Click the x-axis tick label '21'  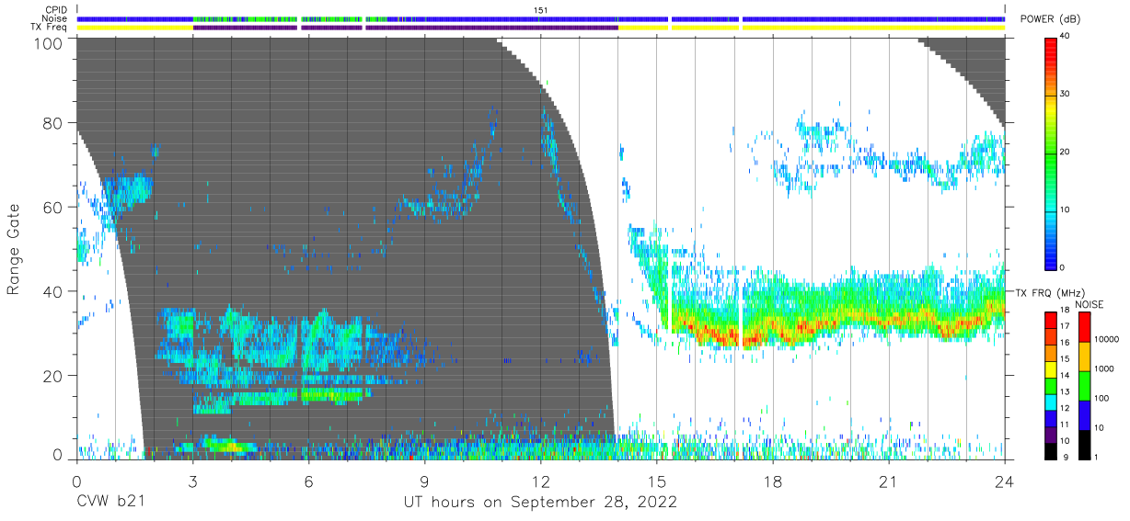pos(888,481)
